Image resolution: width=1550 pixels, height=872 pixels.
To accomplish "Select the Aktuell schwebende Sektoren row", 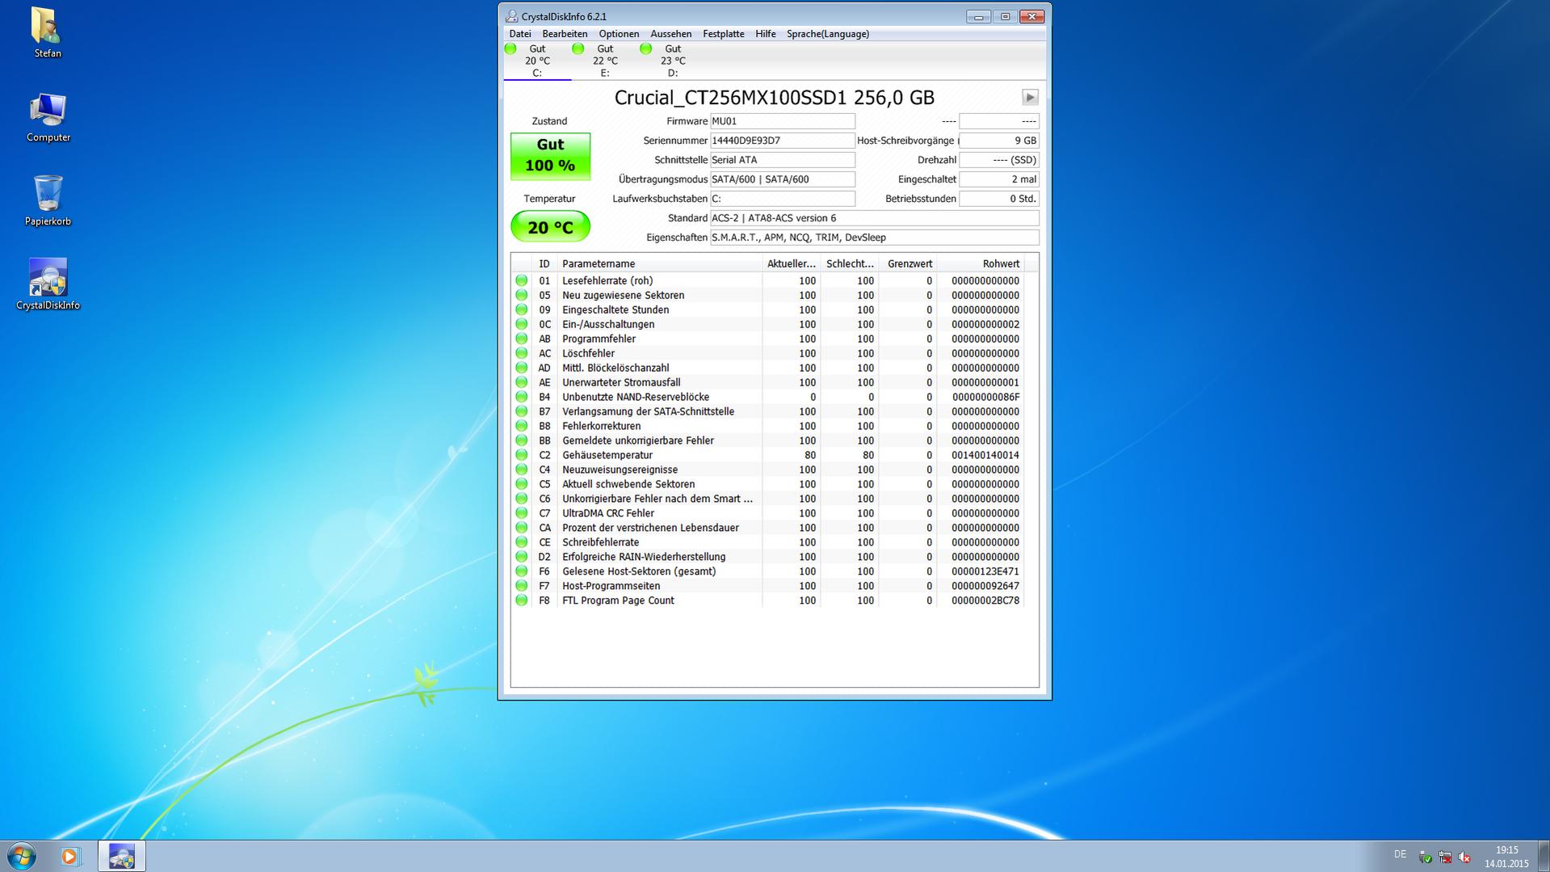I will (767, 484).
